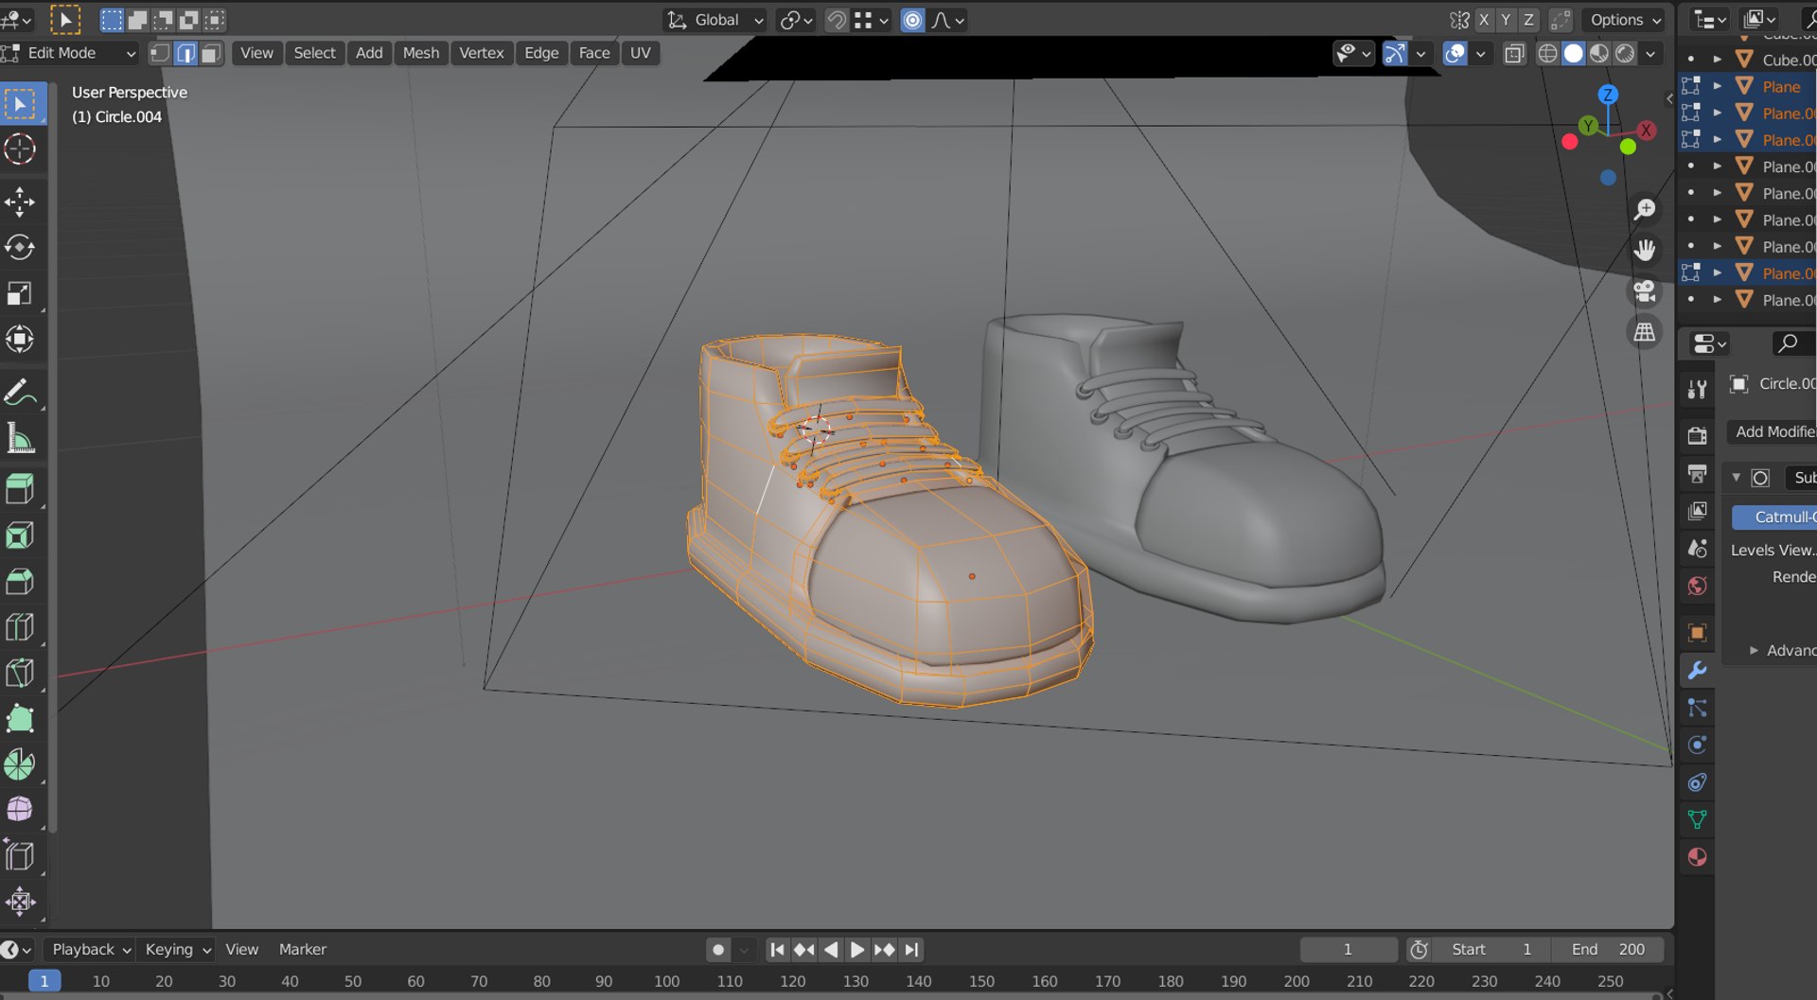The height and width of the screenshot is (1000, 1817).
Task: Select the Cursor tool in the toolbar
Action: [20, 149]
